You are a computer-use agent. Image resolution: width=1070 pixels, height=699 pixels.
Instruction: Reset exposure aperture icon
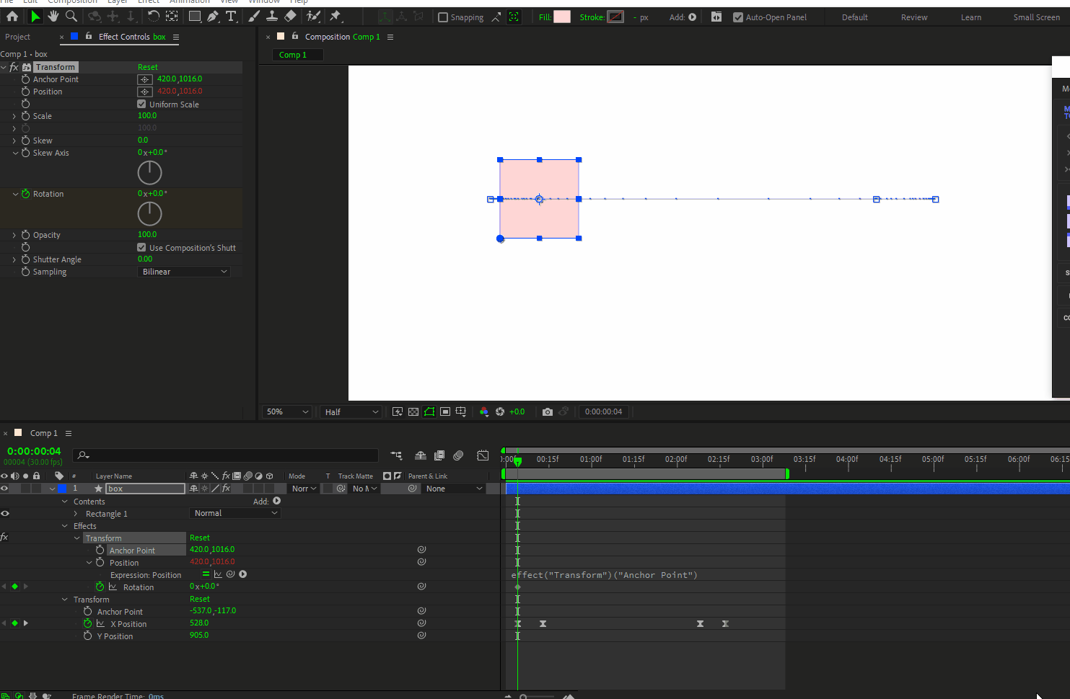point(500,411)
